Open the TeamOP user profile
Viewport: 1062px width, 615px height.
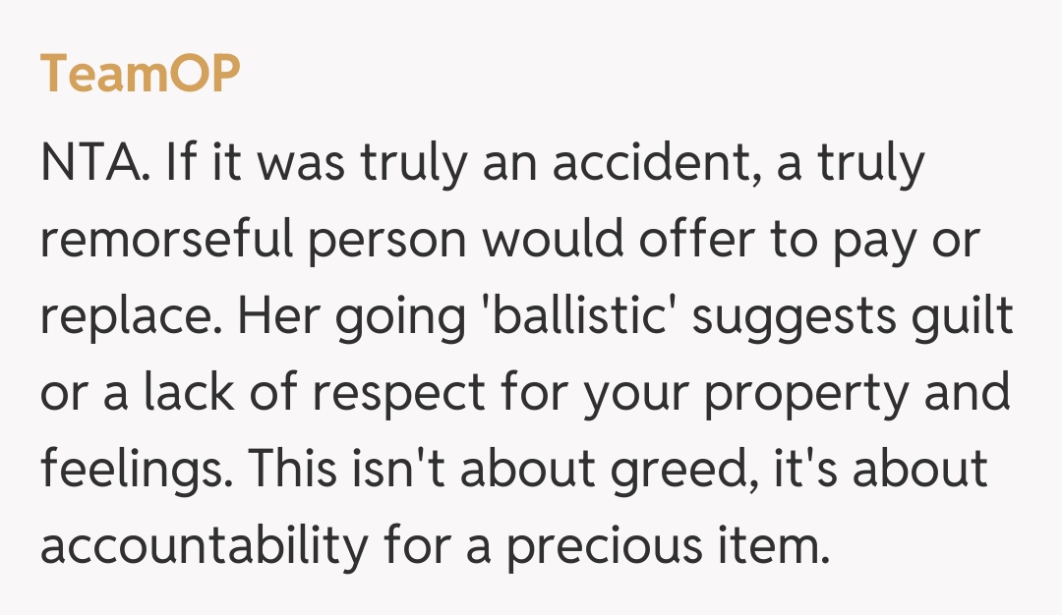tap(140, 74)
